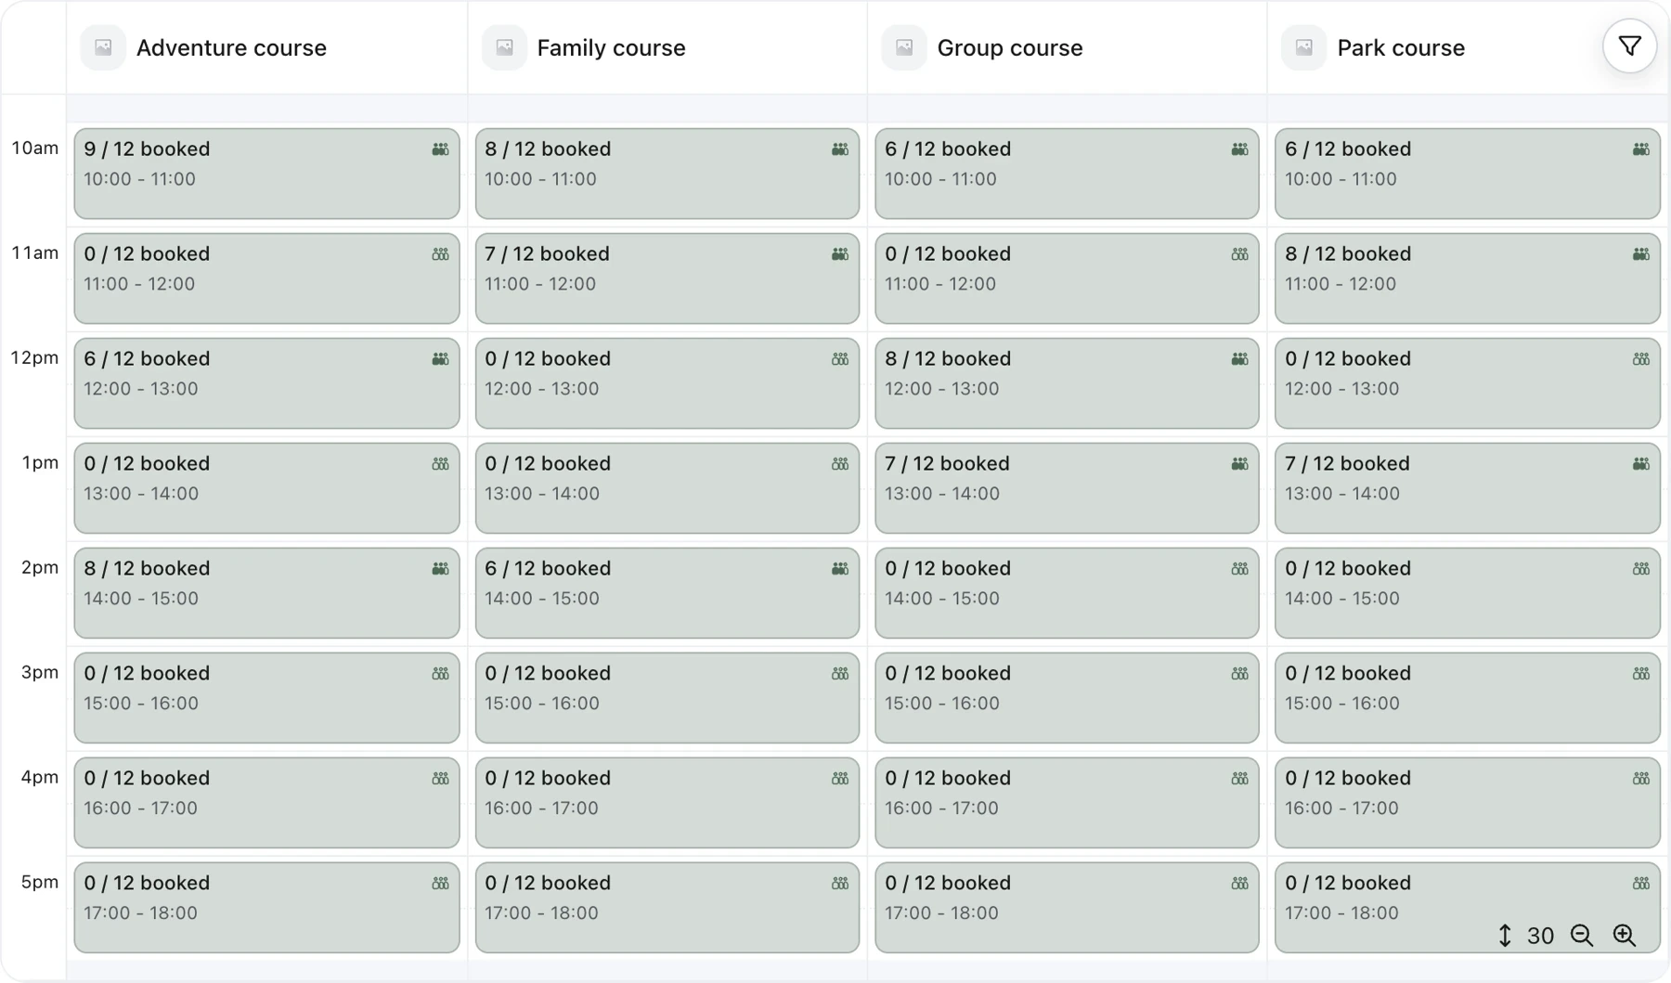The width and height of the screenshot is (1671, 983).
Task: Open Family course 14:00 - 15:00 slot
Action: [667, 593]
